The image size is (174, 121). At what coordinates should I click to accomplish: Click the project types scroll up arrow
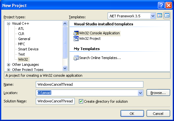coord(65,23)
